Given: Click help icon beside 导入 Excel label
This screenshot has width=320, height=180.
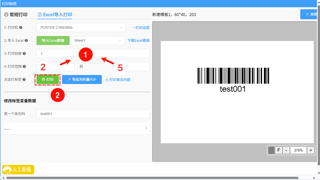Looking at the screenshot, I should pyautogui.click(x=26, y=40).
